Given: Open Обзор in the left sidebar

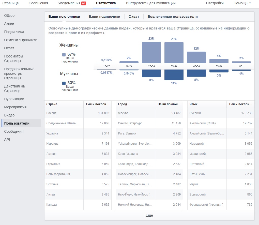Looking at the screenshot, I should pyautogui.click(x=9, y=16).
